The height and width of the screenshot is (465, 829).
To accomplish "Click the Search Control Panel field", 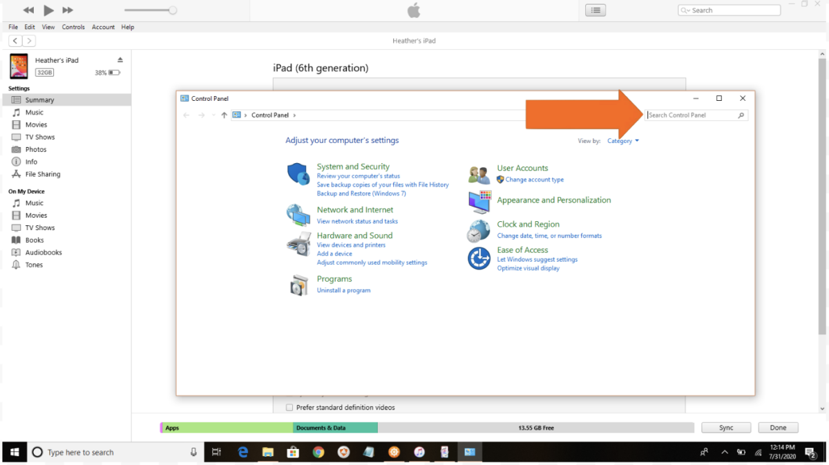I will coord(691,115).
